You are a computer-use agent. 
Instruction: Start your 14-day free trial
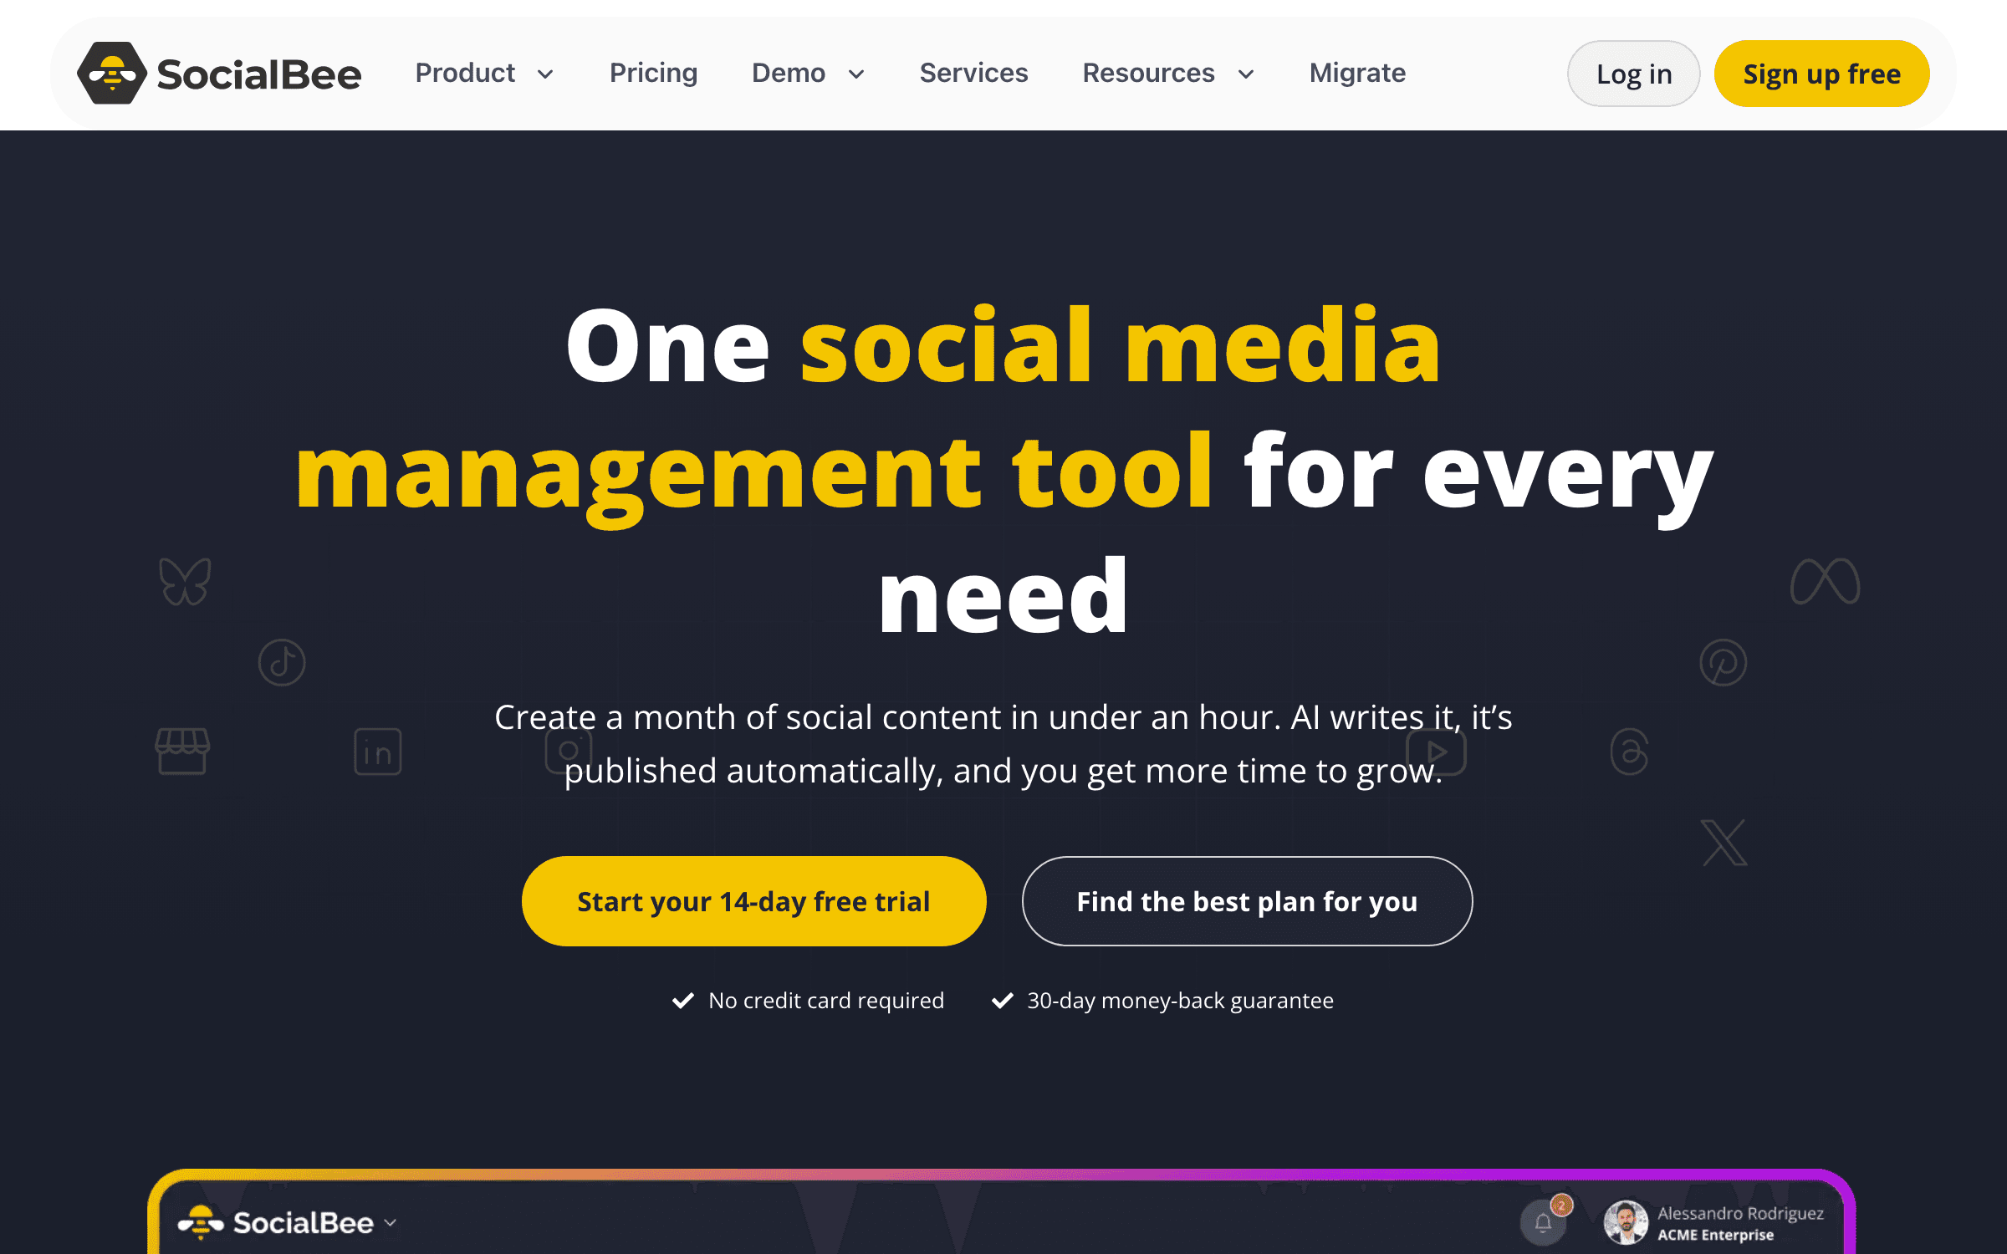(x=753, y=901)
